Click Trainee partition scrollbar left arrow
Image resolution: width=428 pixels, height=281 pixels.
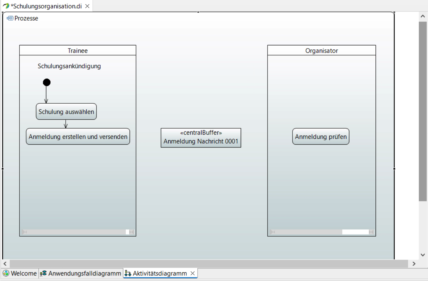click(x=24, y=232)
